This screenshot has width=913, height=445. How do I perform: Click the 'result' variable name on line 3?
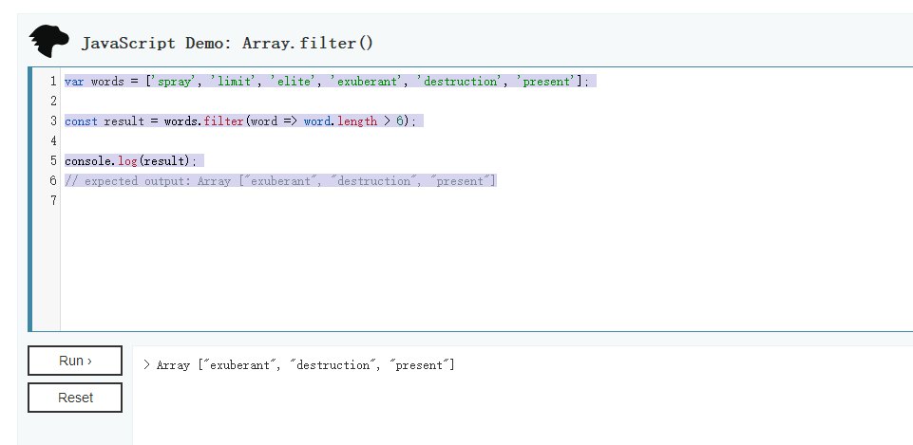[x=124, y=121]
